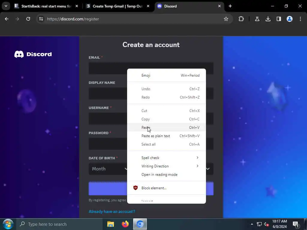Click the address bar URL

click(x=73, y=19)
